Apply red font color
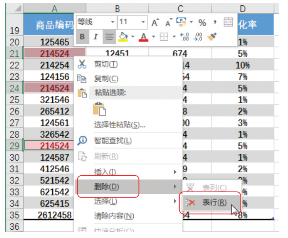 pyautogui.click(x=144, y=37)
